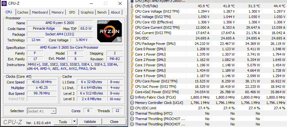This screenshot has width=287, height=127.
Task: Select the CPU EDC Limit row label
Action: coord(145,108)
